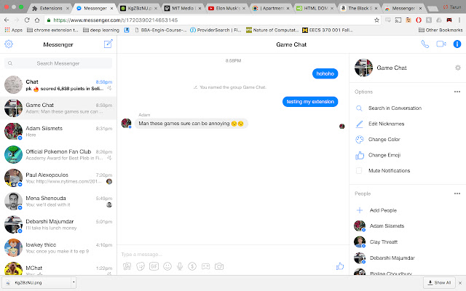Open Messenger settings gear in sidebar header
466x291 pixels.
coord(9,44)
